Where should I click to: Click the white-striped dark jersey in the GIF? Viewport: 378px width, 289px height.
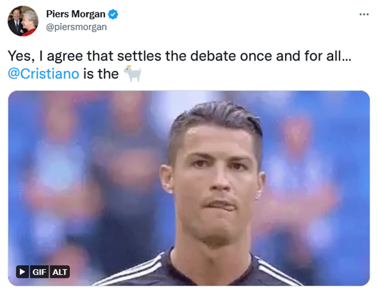tap(198, 270)
